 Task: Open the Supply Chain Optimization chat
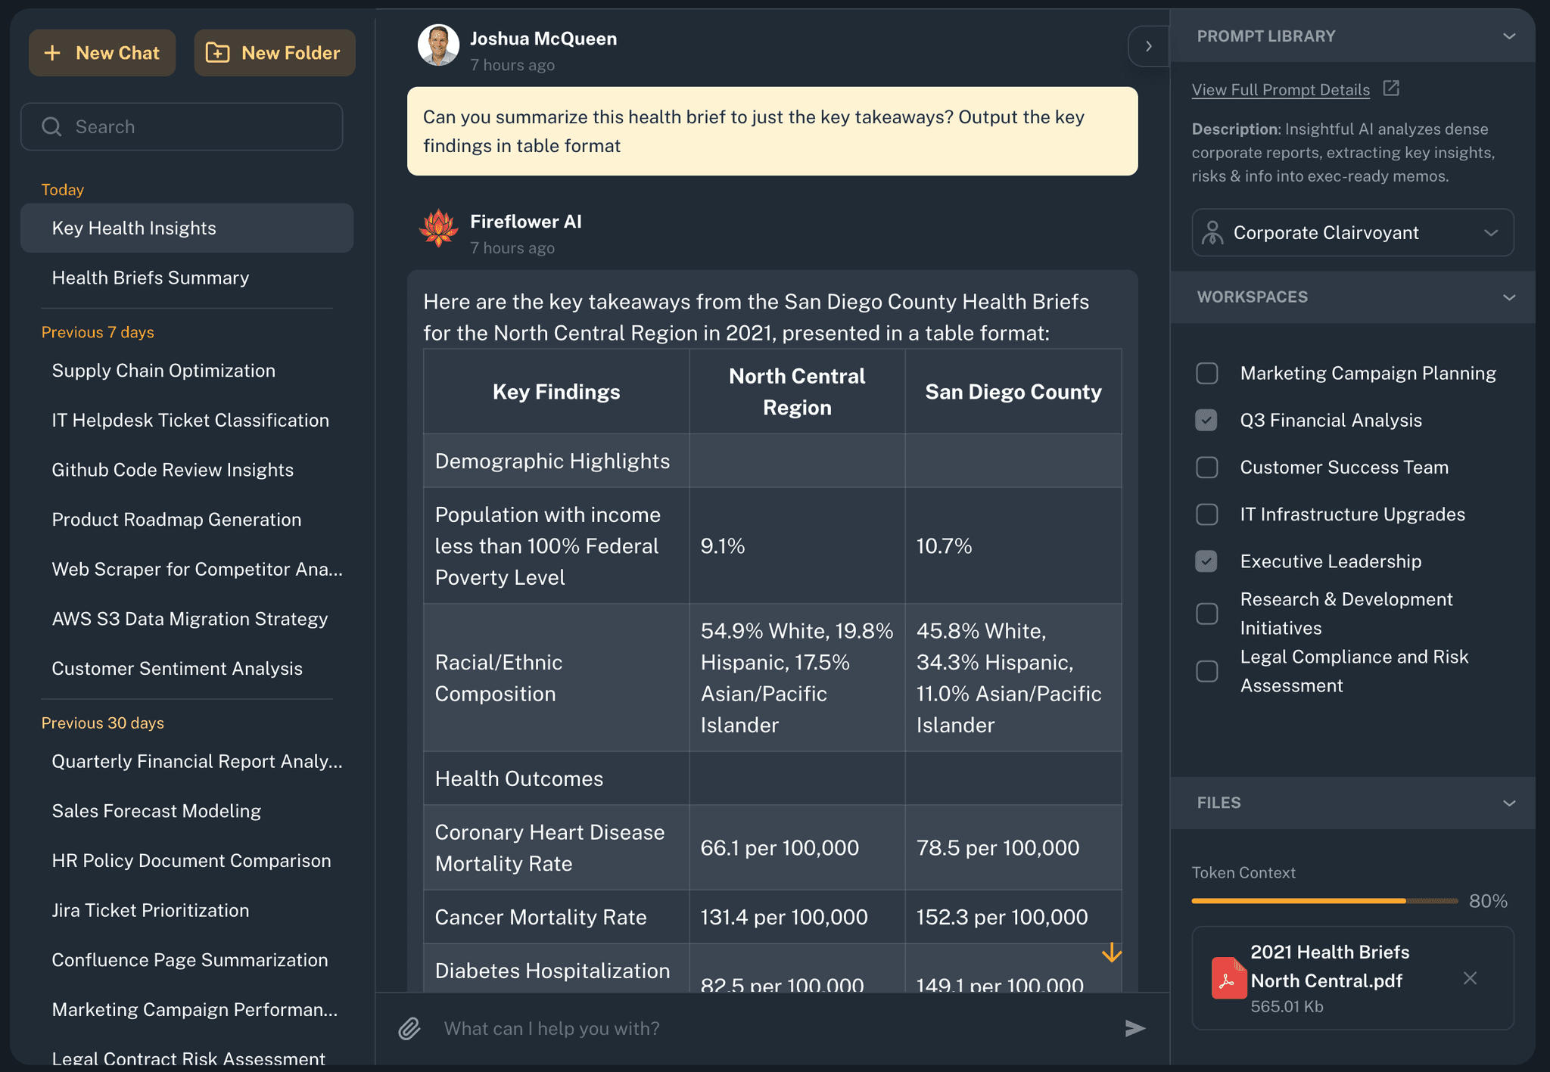pyautogui.click(x=187, y=371)
